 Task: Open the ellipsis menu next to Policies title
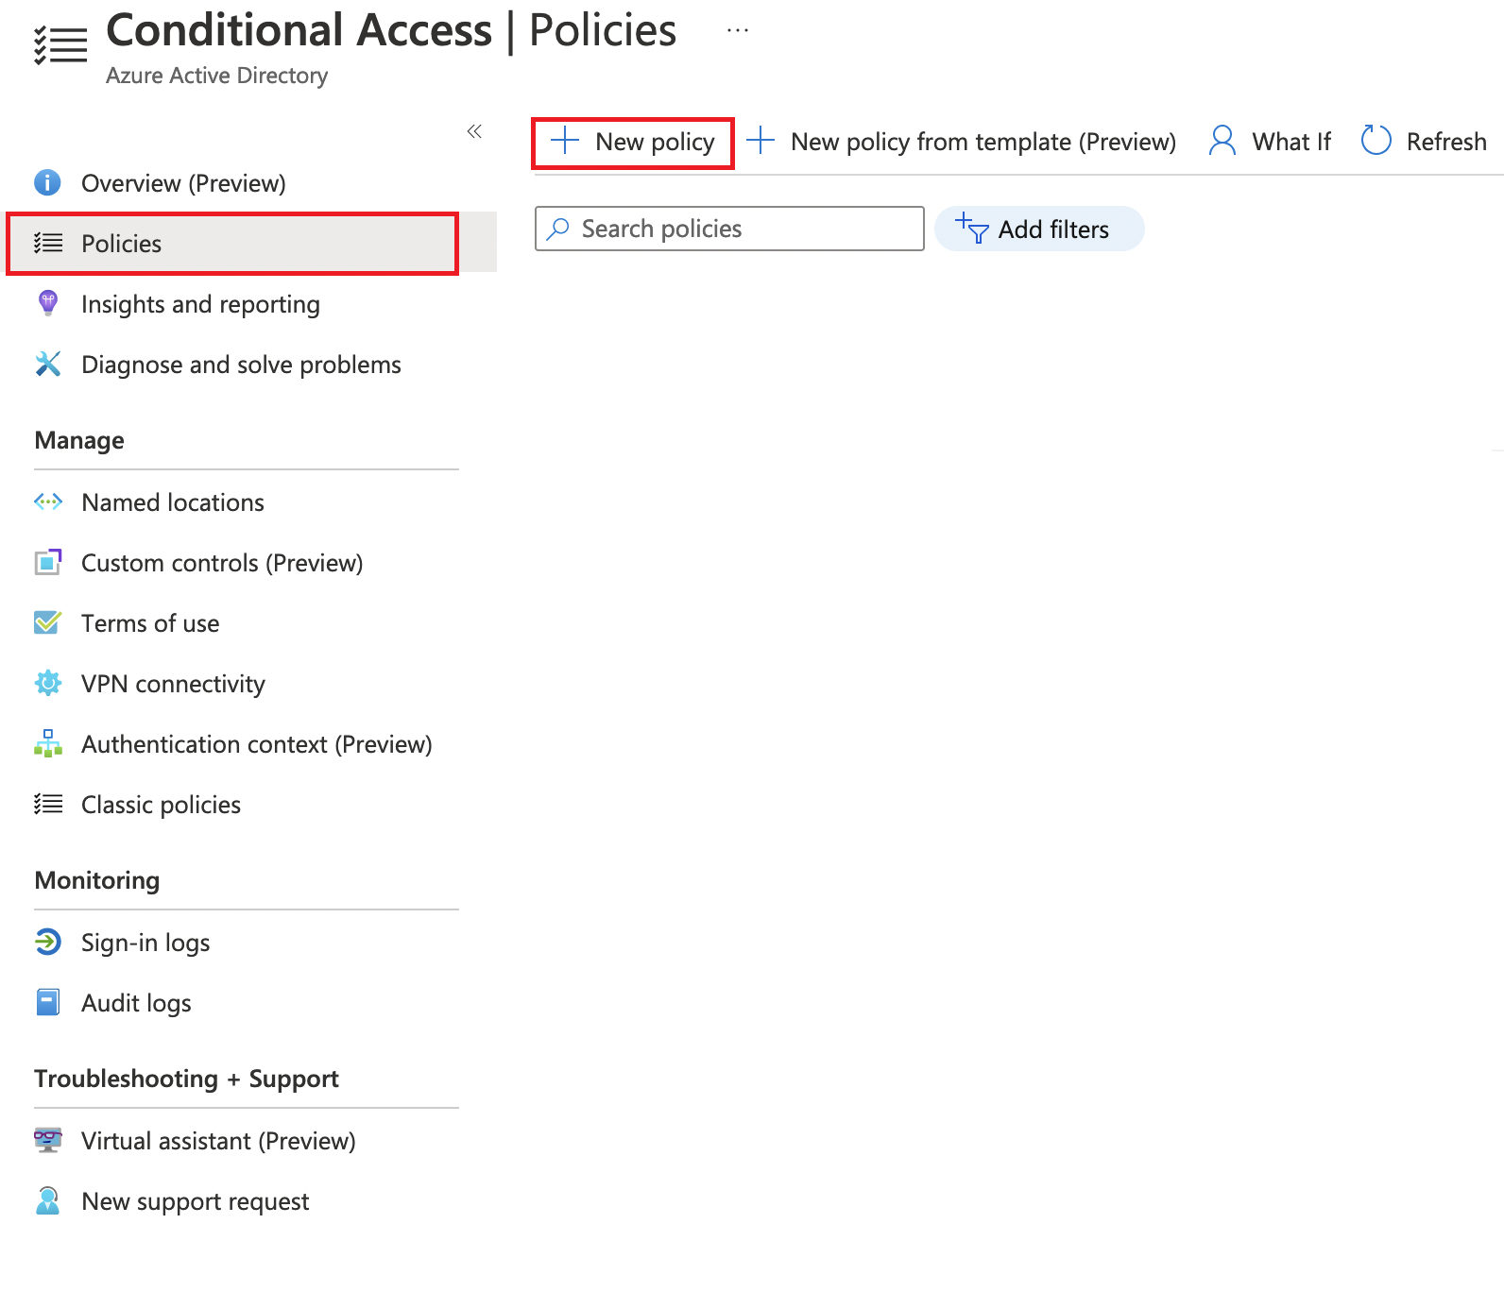tap(736, 28)
